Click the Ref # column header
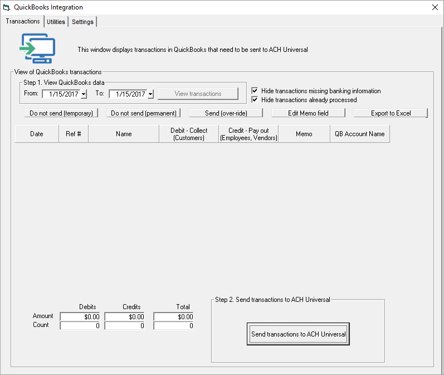The height and width of the screenshot is (375, 444). pos(74,134)
